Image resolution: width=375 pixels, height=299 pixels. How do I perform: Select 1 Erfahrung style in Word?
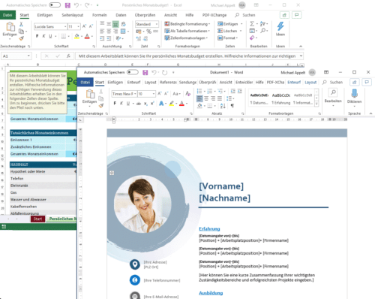click(281, 98)
